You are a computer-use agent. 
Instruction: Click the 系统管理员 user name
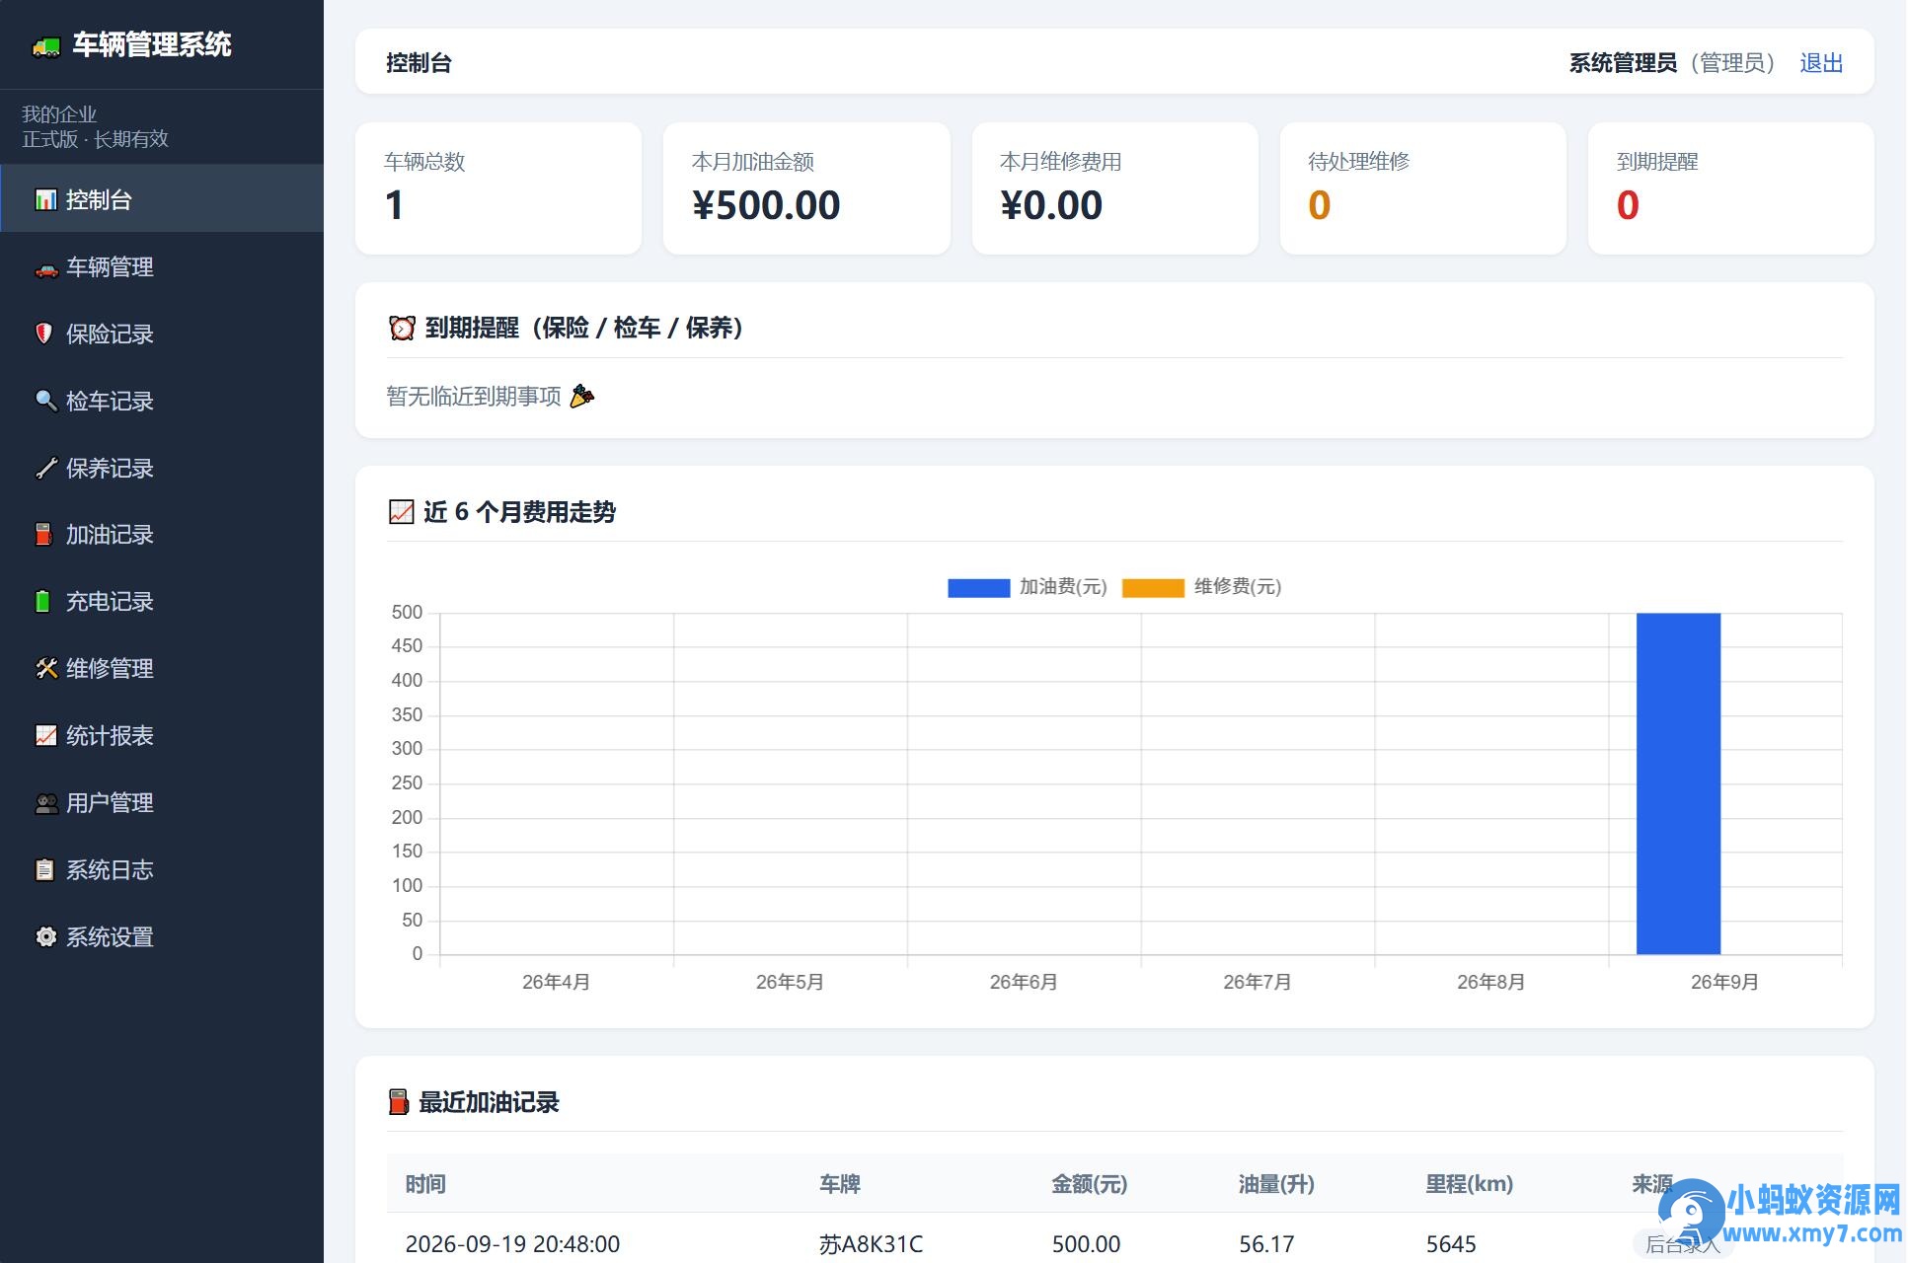click(1623, 63)
